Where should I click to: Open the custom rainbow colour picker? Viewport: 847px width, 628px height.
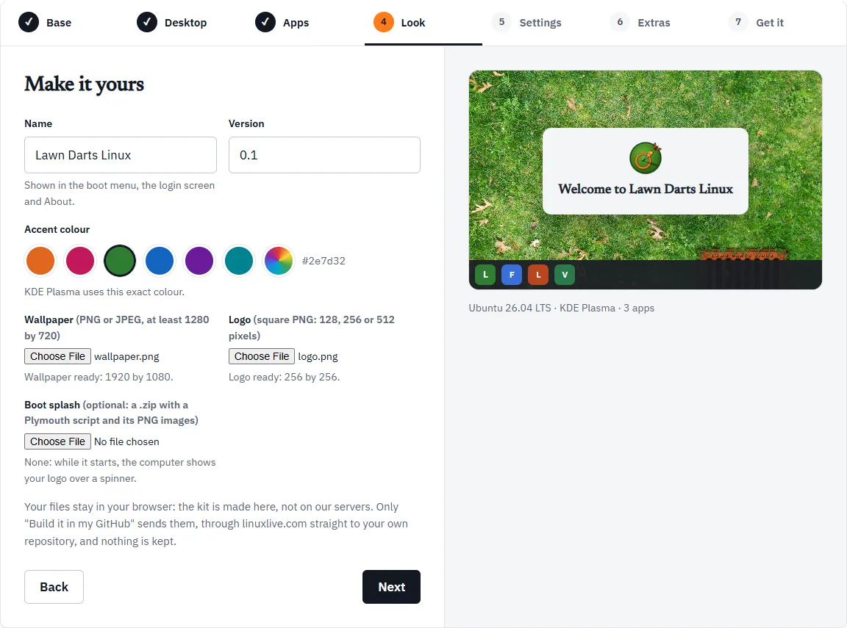(279, 261)
